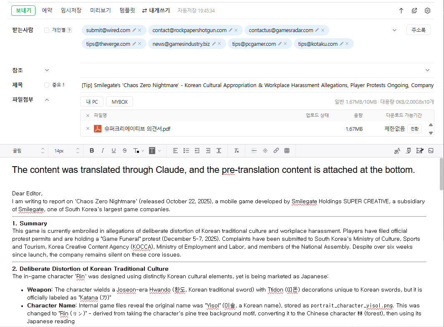Remove contact@rockpapershotgun.com recipient
The width and height of the screenshot is (444, 327).
click(x=236, y=30)
